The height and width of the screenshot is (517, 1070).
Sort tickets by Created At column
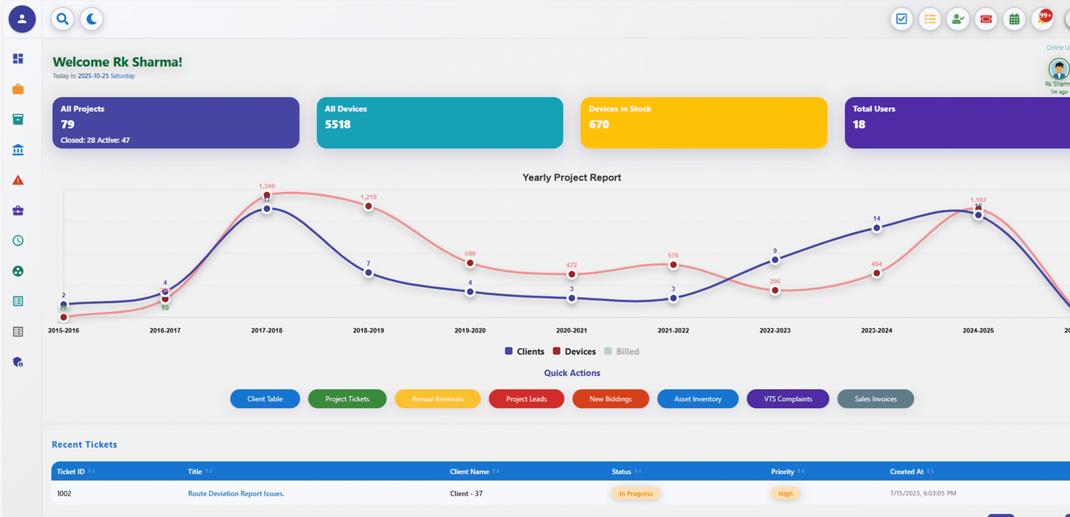point(930,472)
